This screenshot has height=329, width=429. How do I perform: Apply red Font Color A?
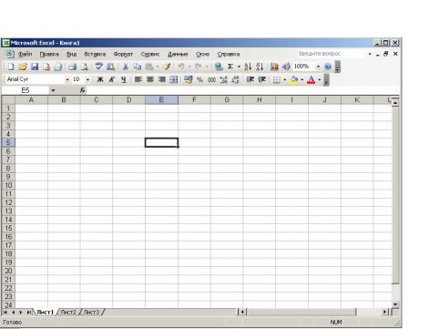pos(312,80)
